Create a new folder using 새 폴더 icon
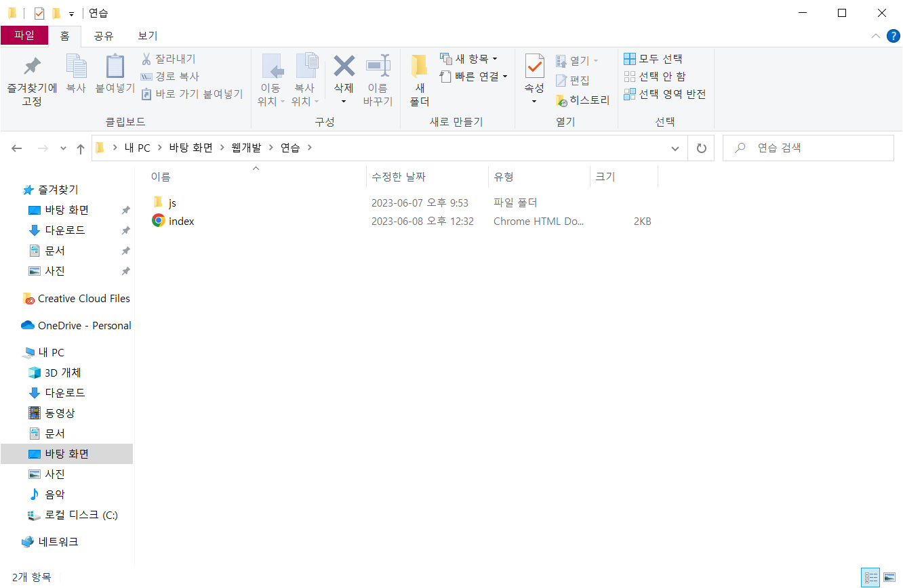The height and width of the screenshot is (588, 903). [x=419, y=80]
